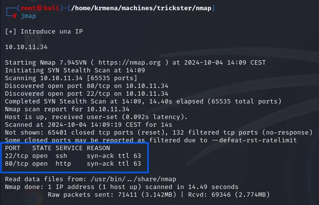The width and height of the screenshot is (319, 205).
Task: Click the SERVICE column header
Action: pyautogui.click(x=69, y=148)
